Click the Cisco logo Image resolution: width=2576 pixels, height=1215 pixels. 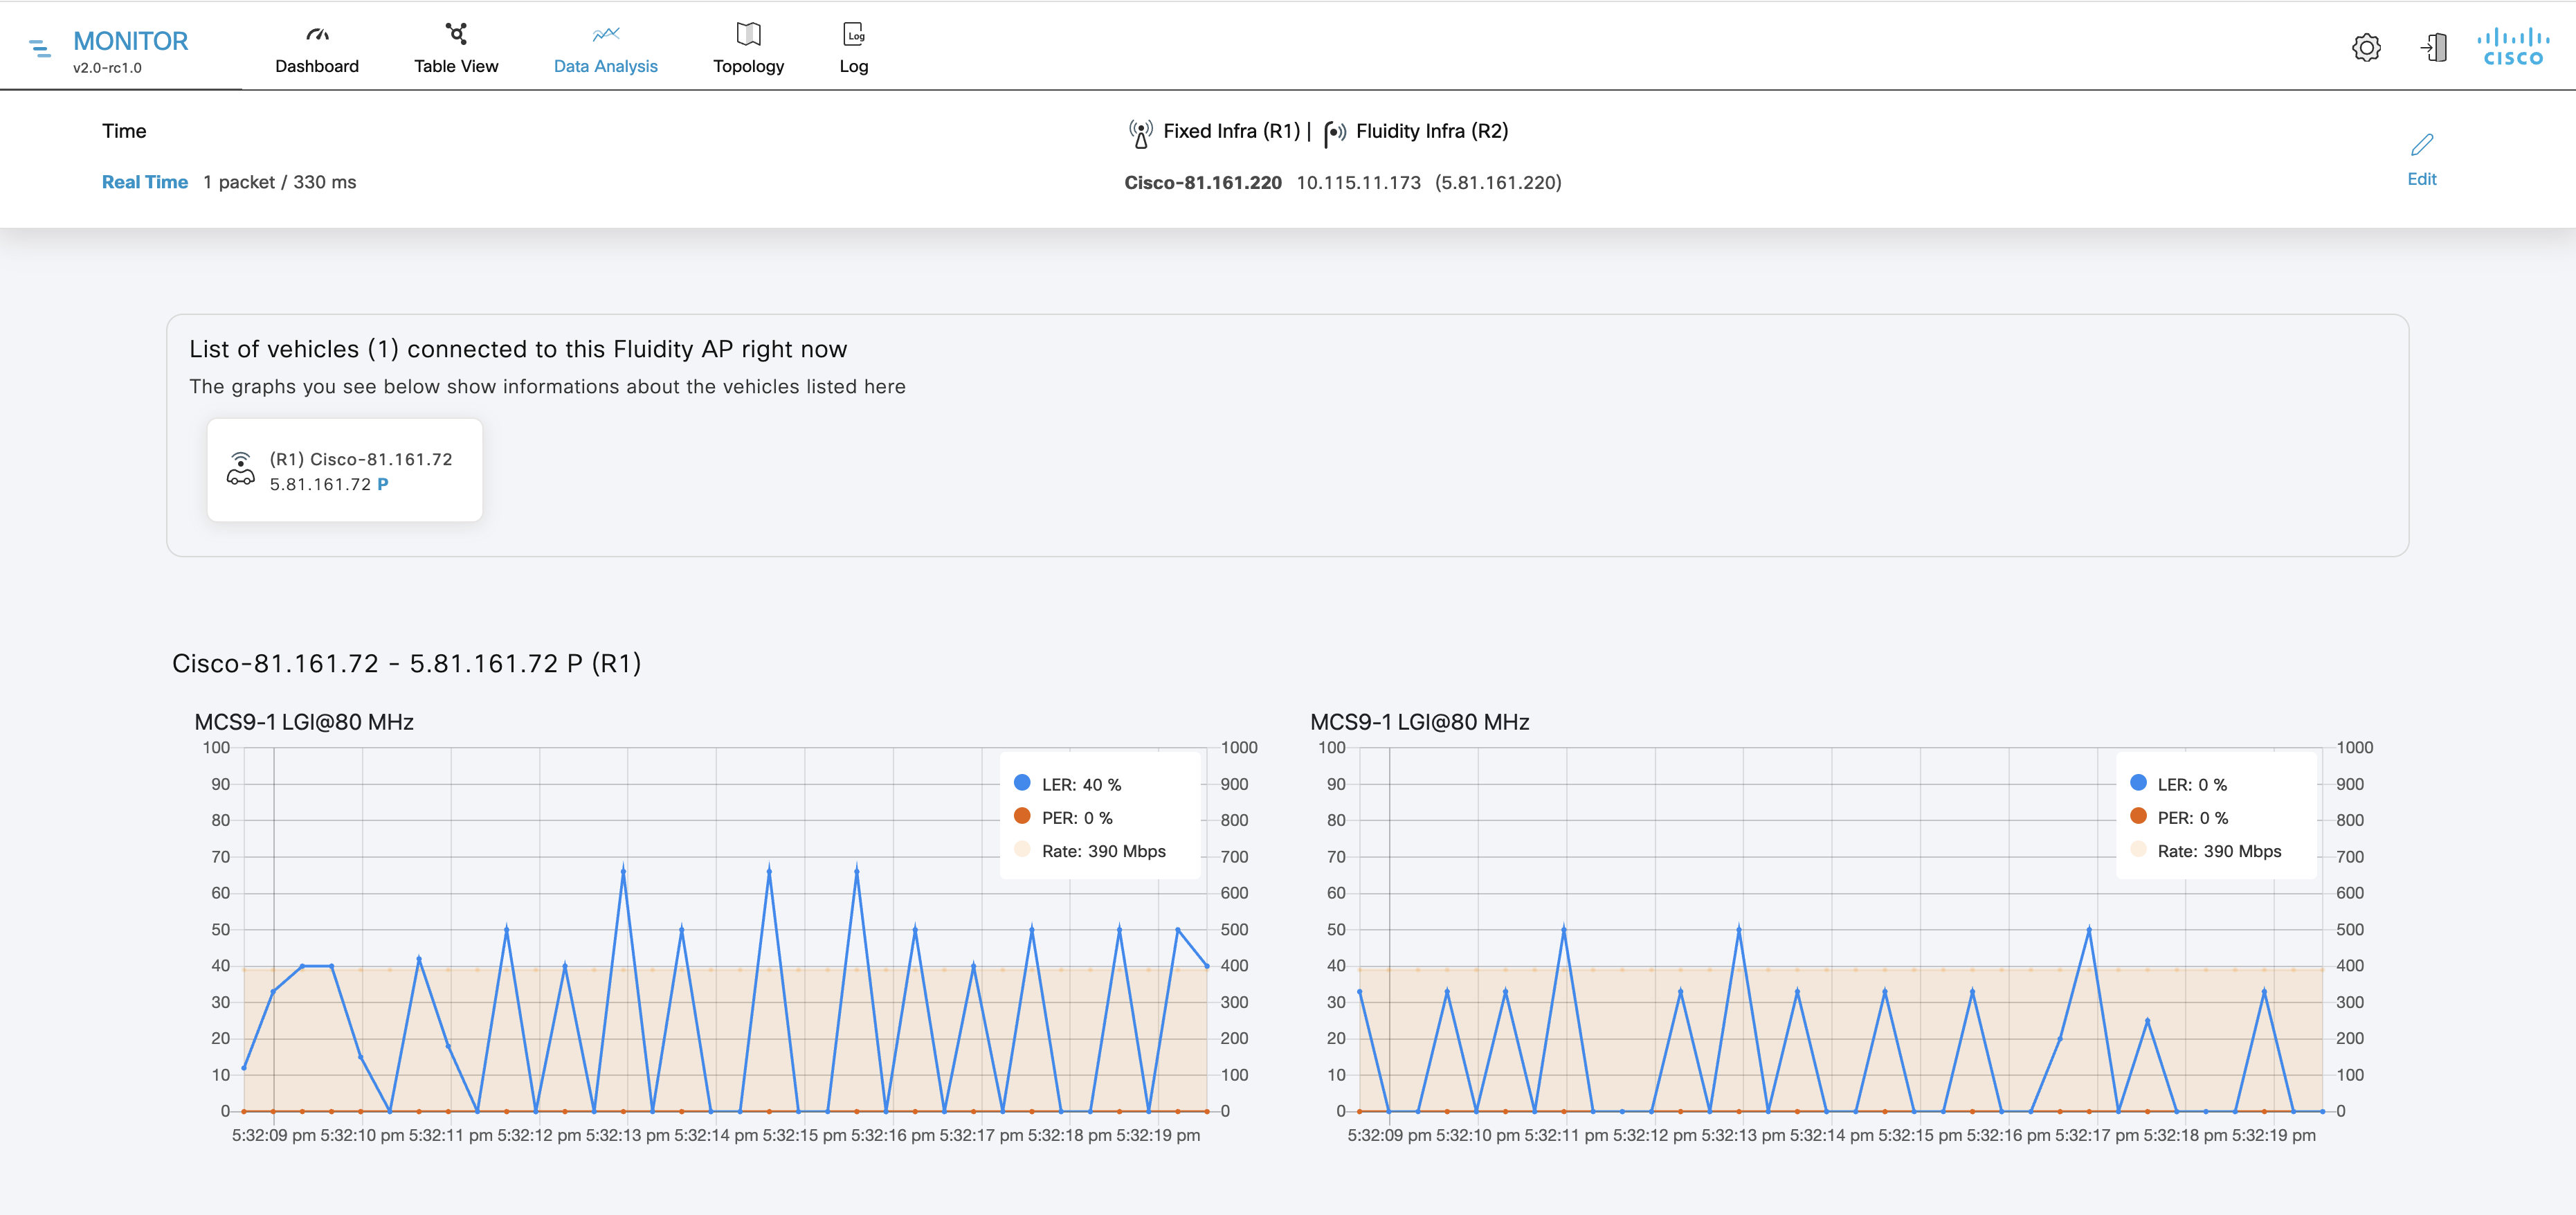2513,47
